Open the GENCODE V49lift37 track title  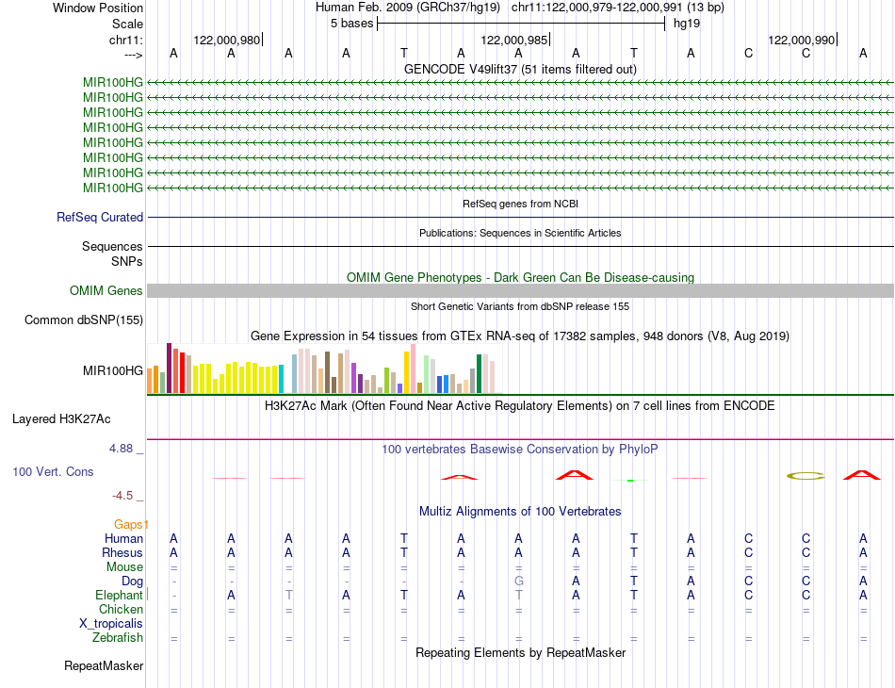[520, 69]
